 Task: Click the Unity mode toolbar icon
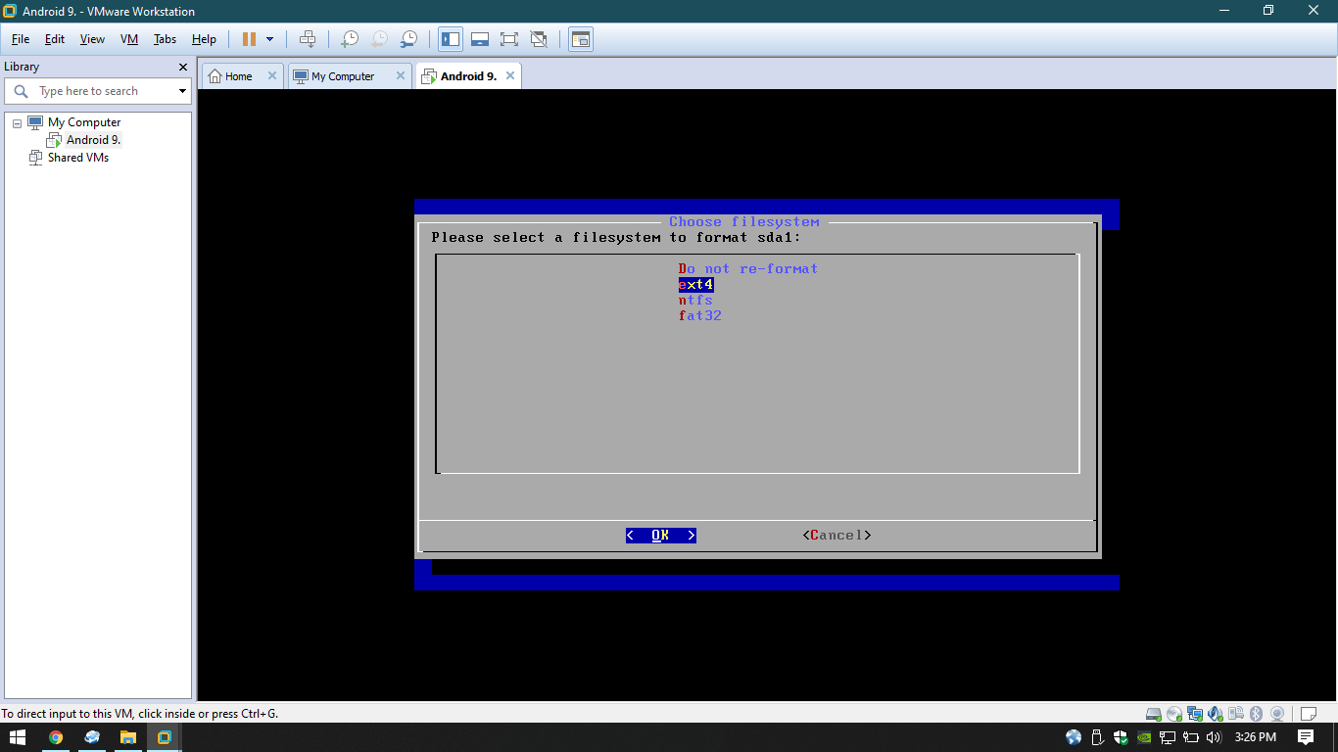[539, 39]
